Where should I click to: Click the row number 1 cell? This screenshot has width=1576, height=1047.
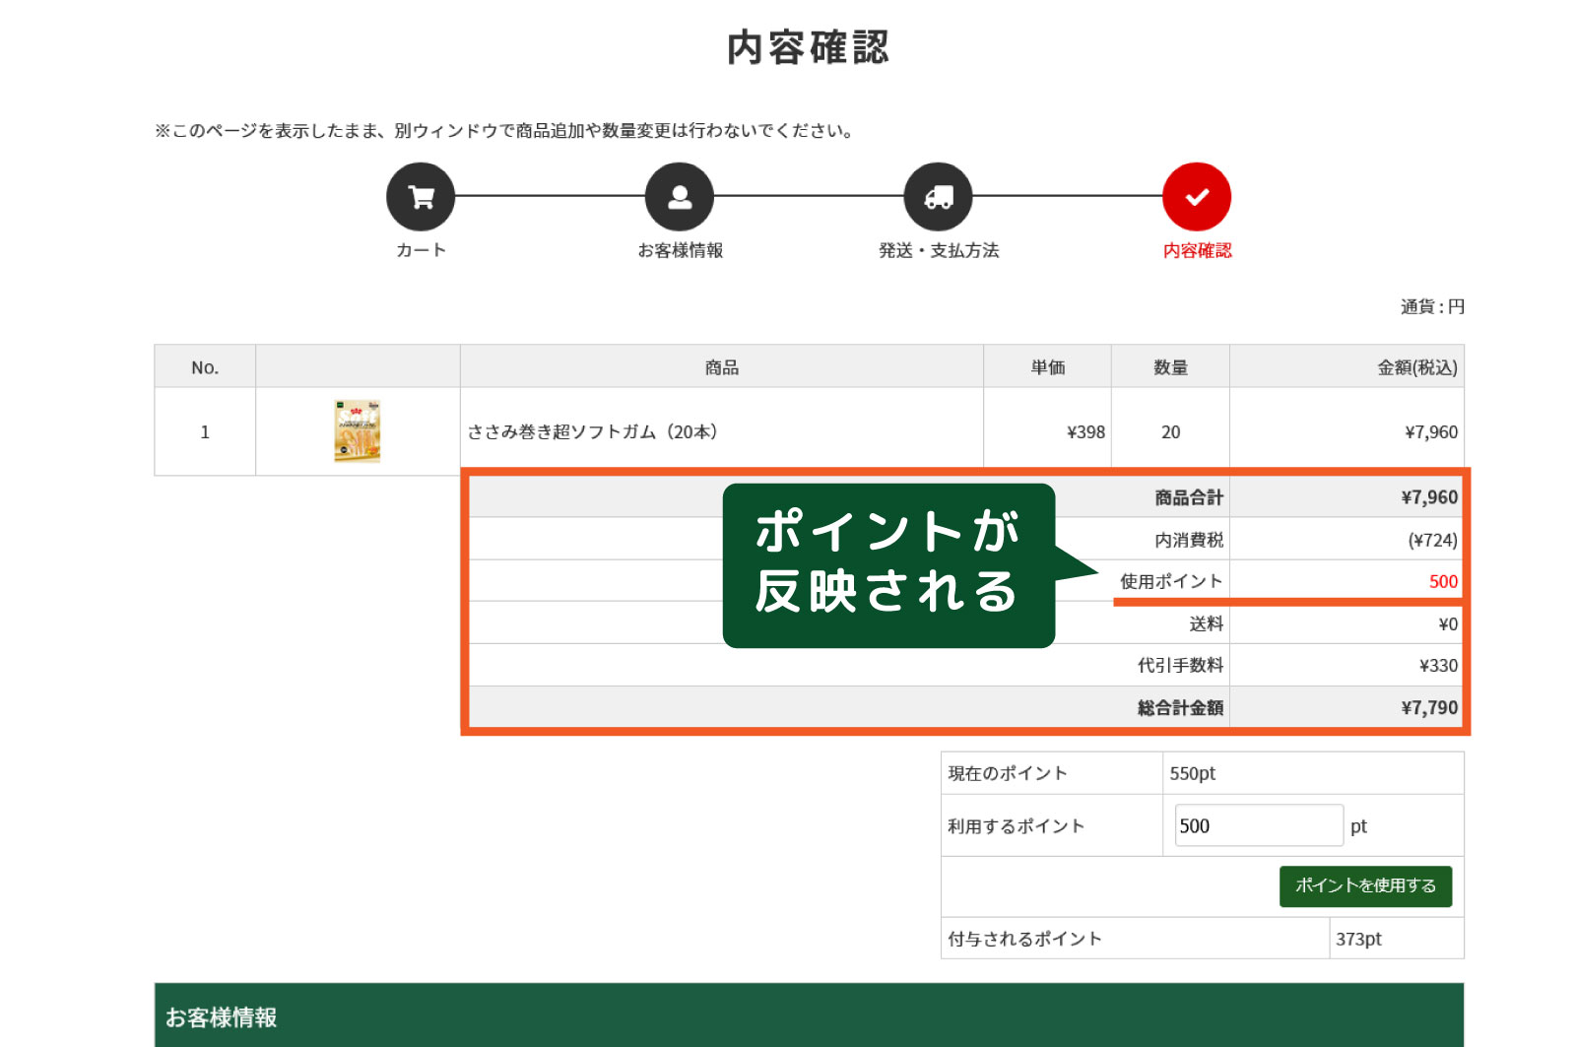(205, 431)
